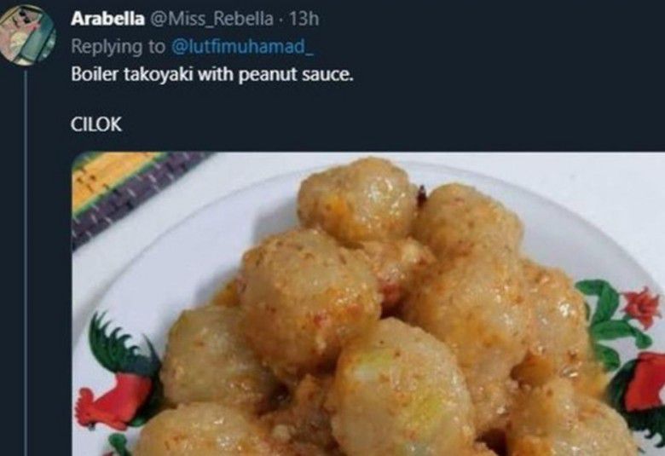
Task: Click the word CILOK in the tweet
Action: (x=95, y=125)
